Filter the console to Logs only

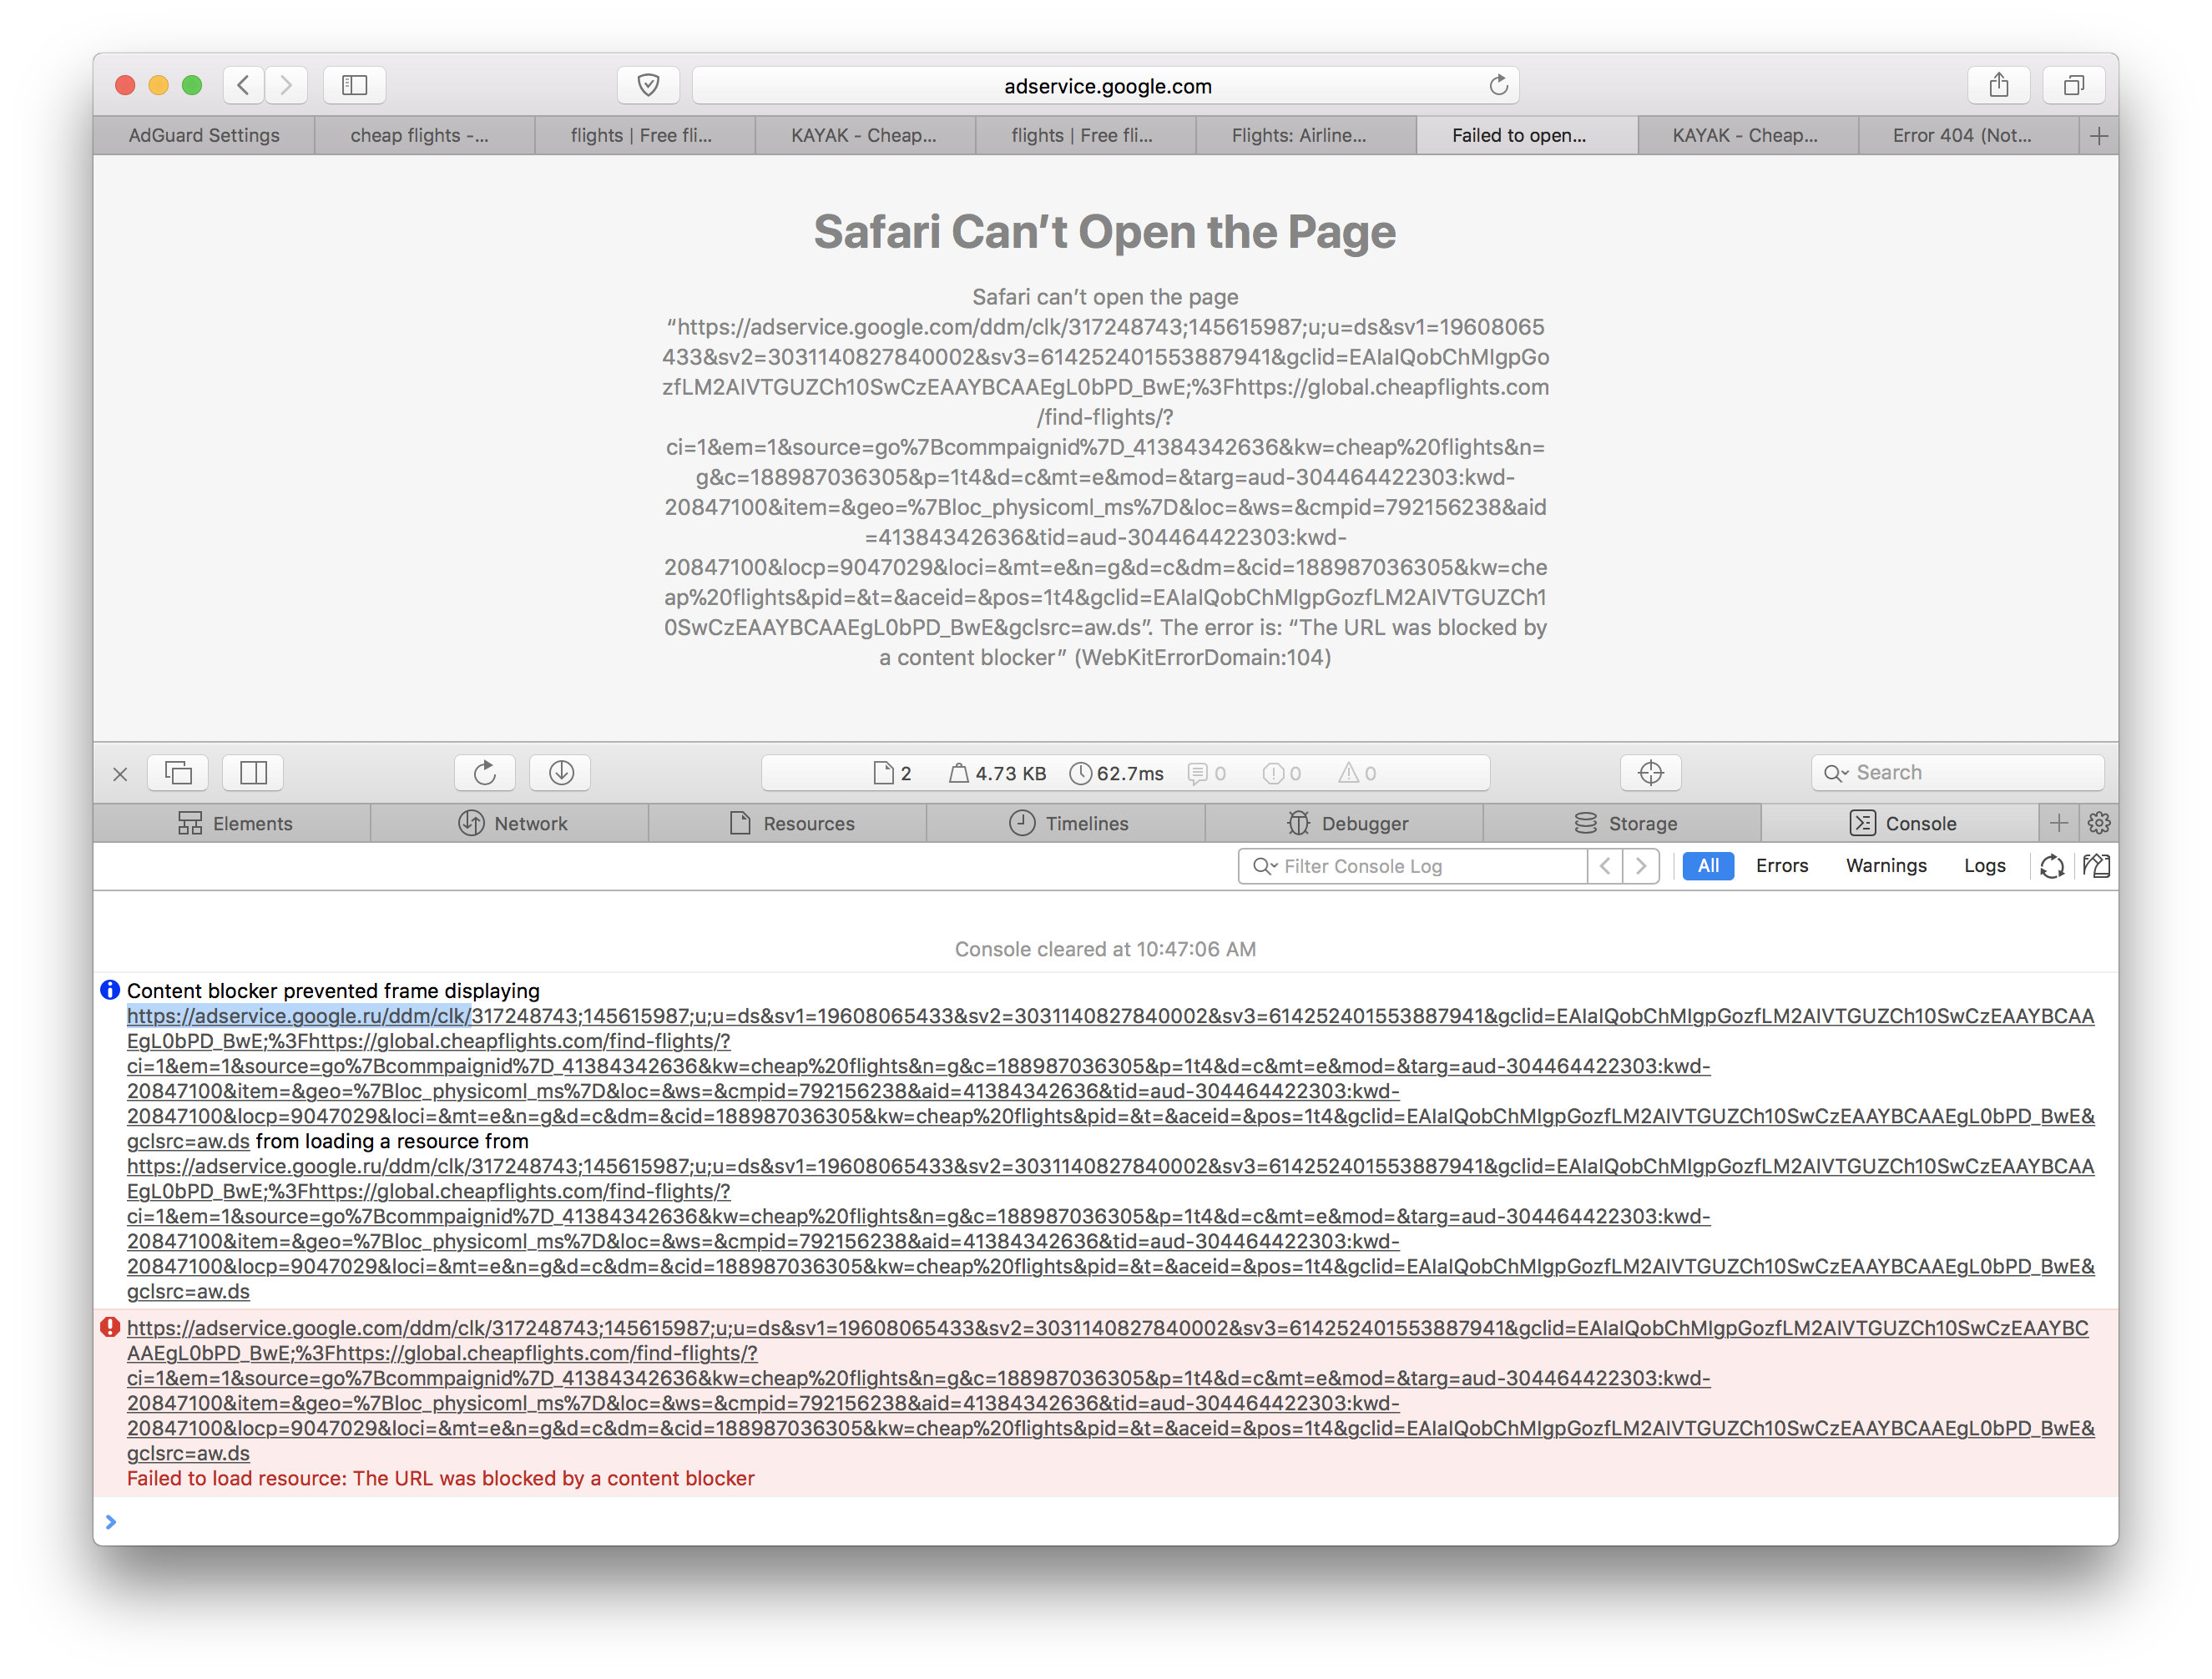[x=1985, y=866]
